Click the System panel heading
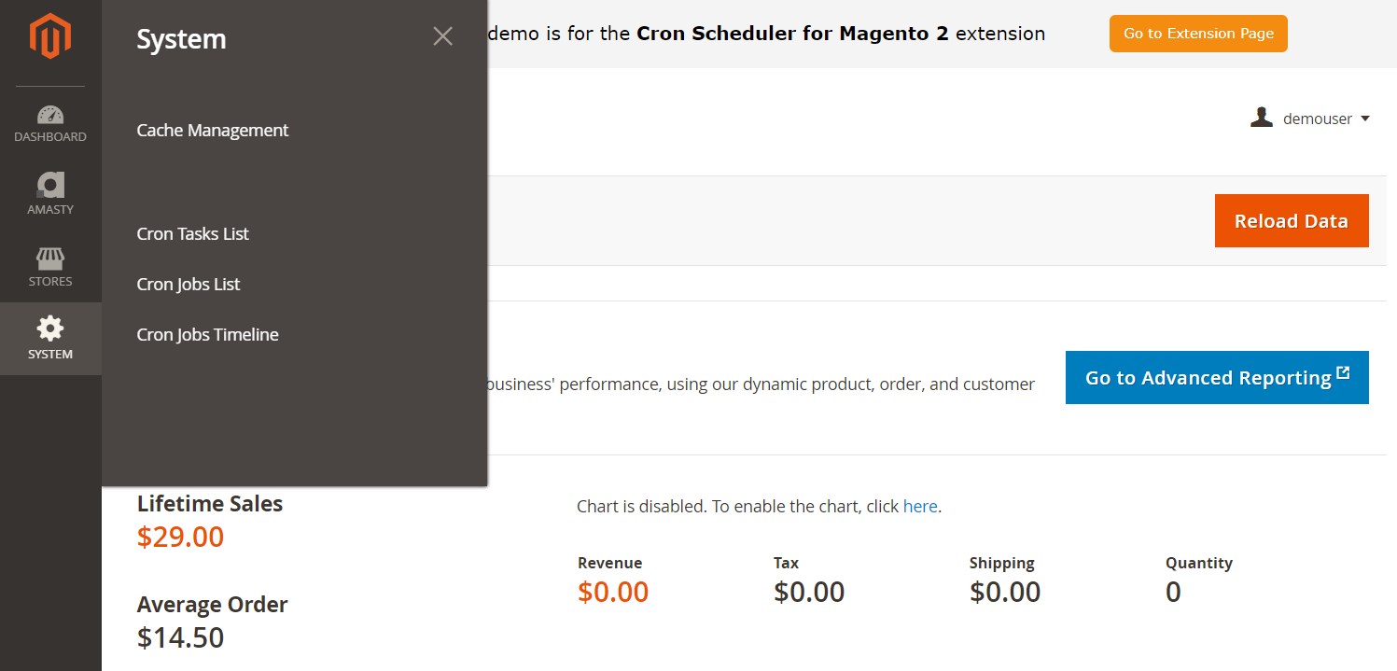Screen dimensions: 1397x671 click(x=181, y=39)
